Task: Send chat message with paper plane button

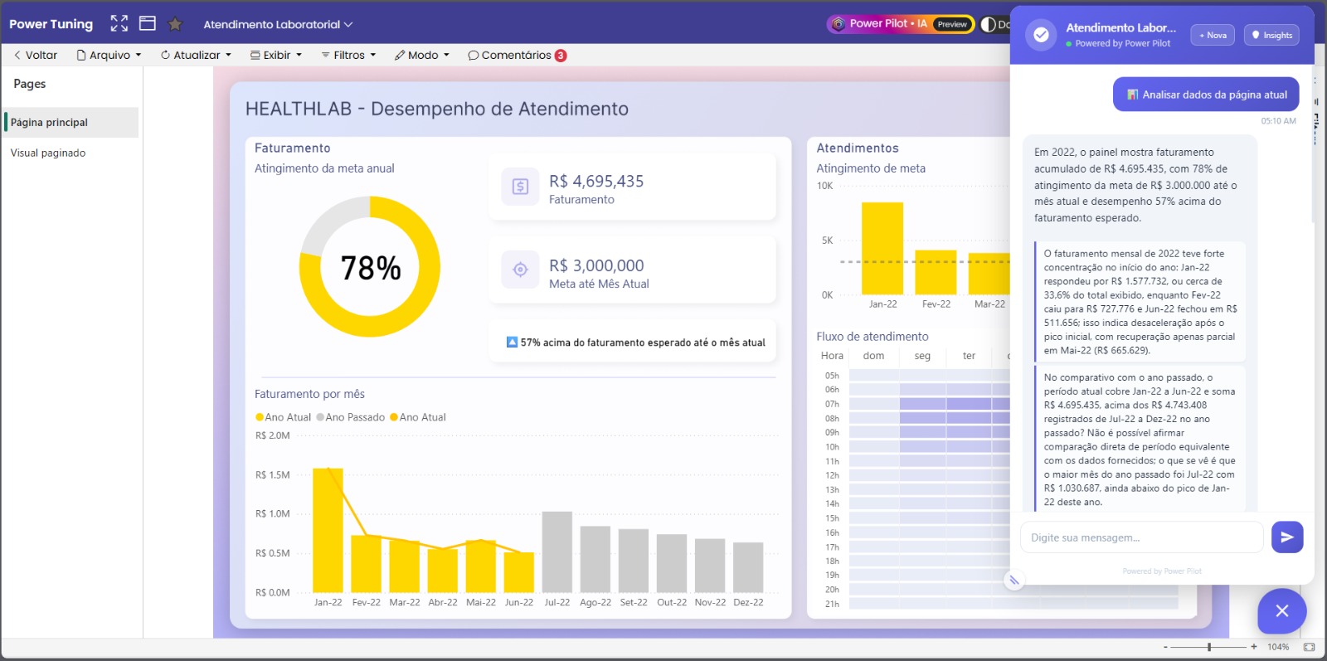Action: (1286, 537)
